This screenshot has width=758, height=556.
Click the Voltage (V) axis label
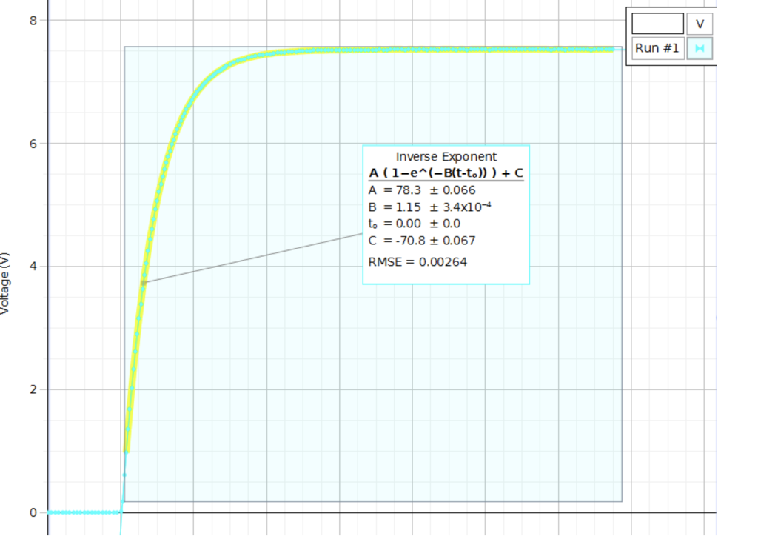click(x=5, y=284)
